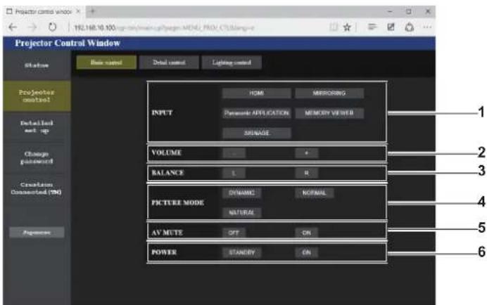The image size is (487, 305).
Task: Go back with the browser back arrow
Action: [13, 27]
